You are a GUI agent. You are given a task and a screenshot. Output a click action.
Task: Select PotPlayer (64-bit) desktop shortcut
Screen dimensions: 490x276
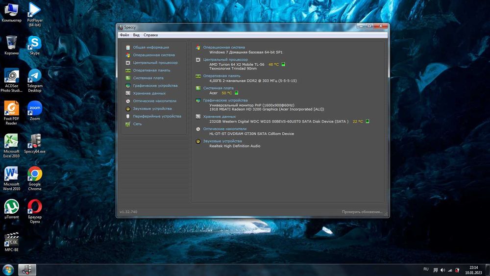[x=35, y=14]
